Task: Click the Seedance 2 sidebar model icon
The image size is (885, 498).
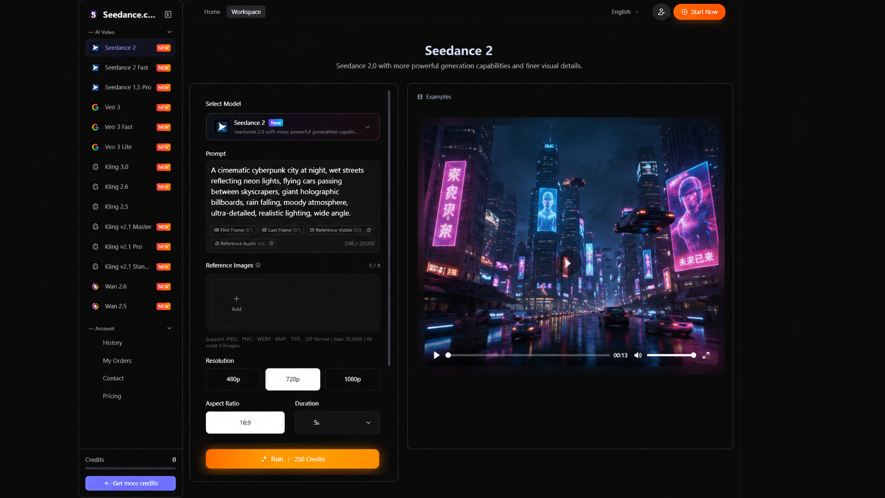Action: pyautogui.click(x=95, y=48)
